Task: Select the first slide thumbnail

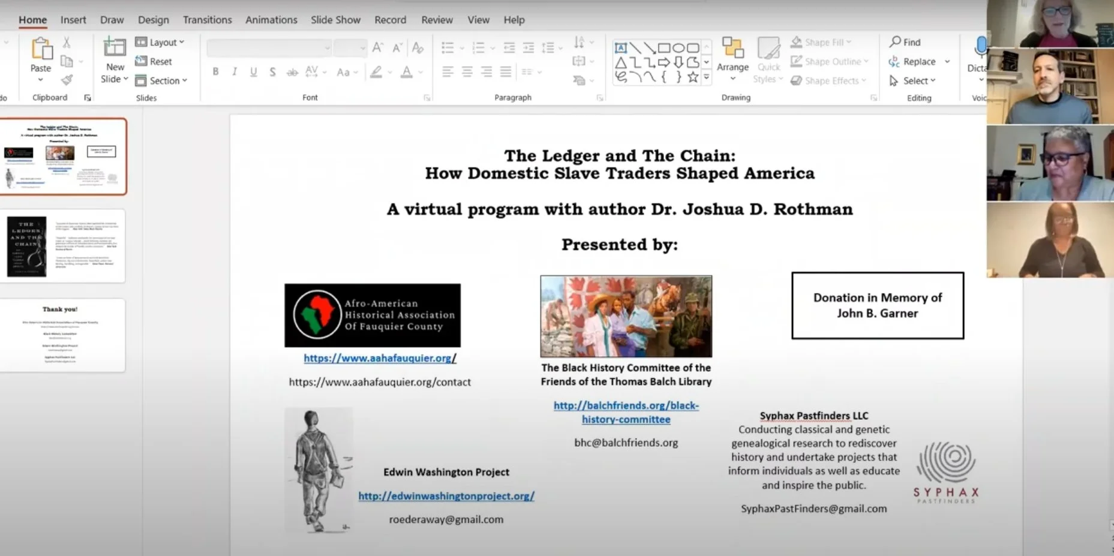Action: [x=62, y=156]
